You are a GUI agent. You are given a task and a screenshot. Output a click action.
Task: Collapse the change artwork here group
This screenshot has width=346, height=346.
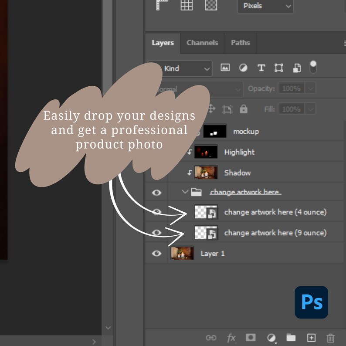[x=185, y=192]
